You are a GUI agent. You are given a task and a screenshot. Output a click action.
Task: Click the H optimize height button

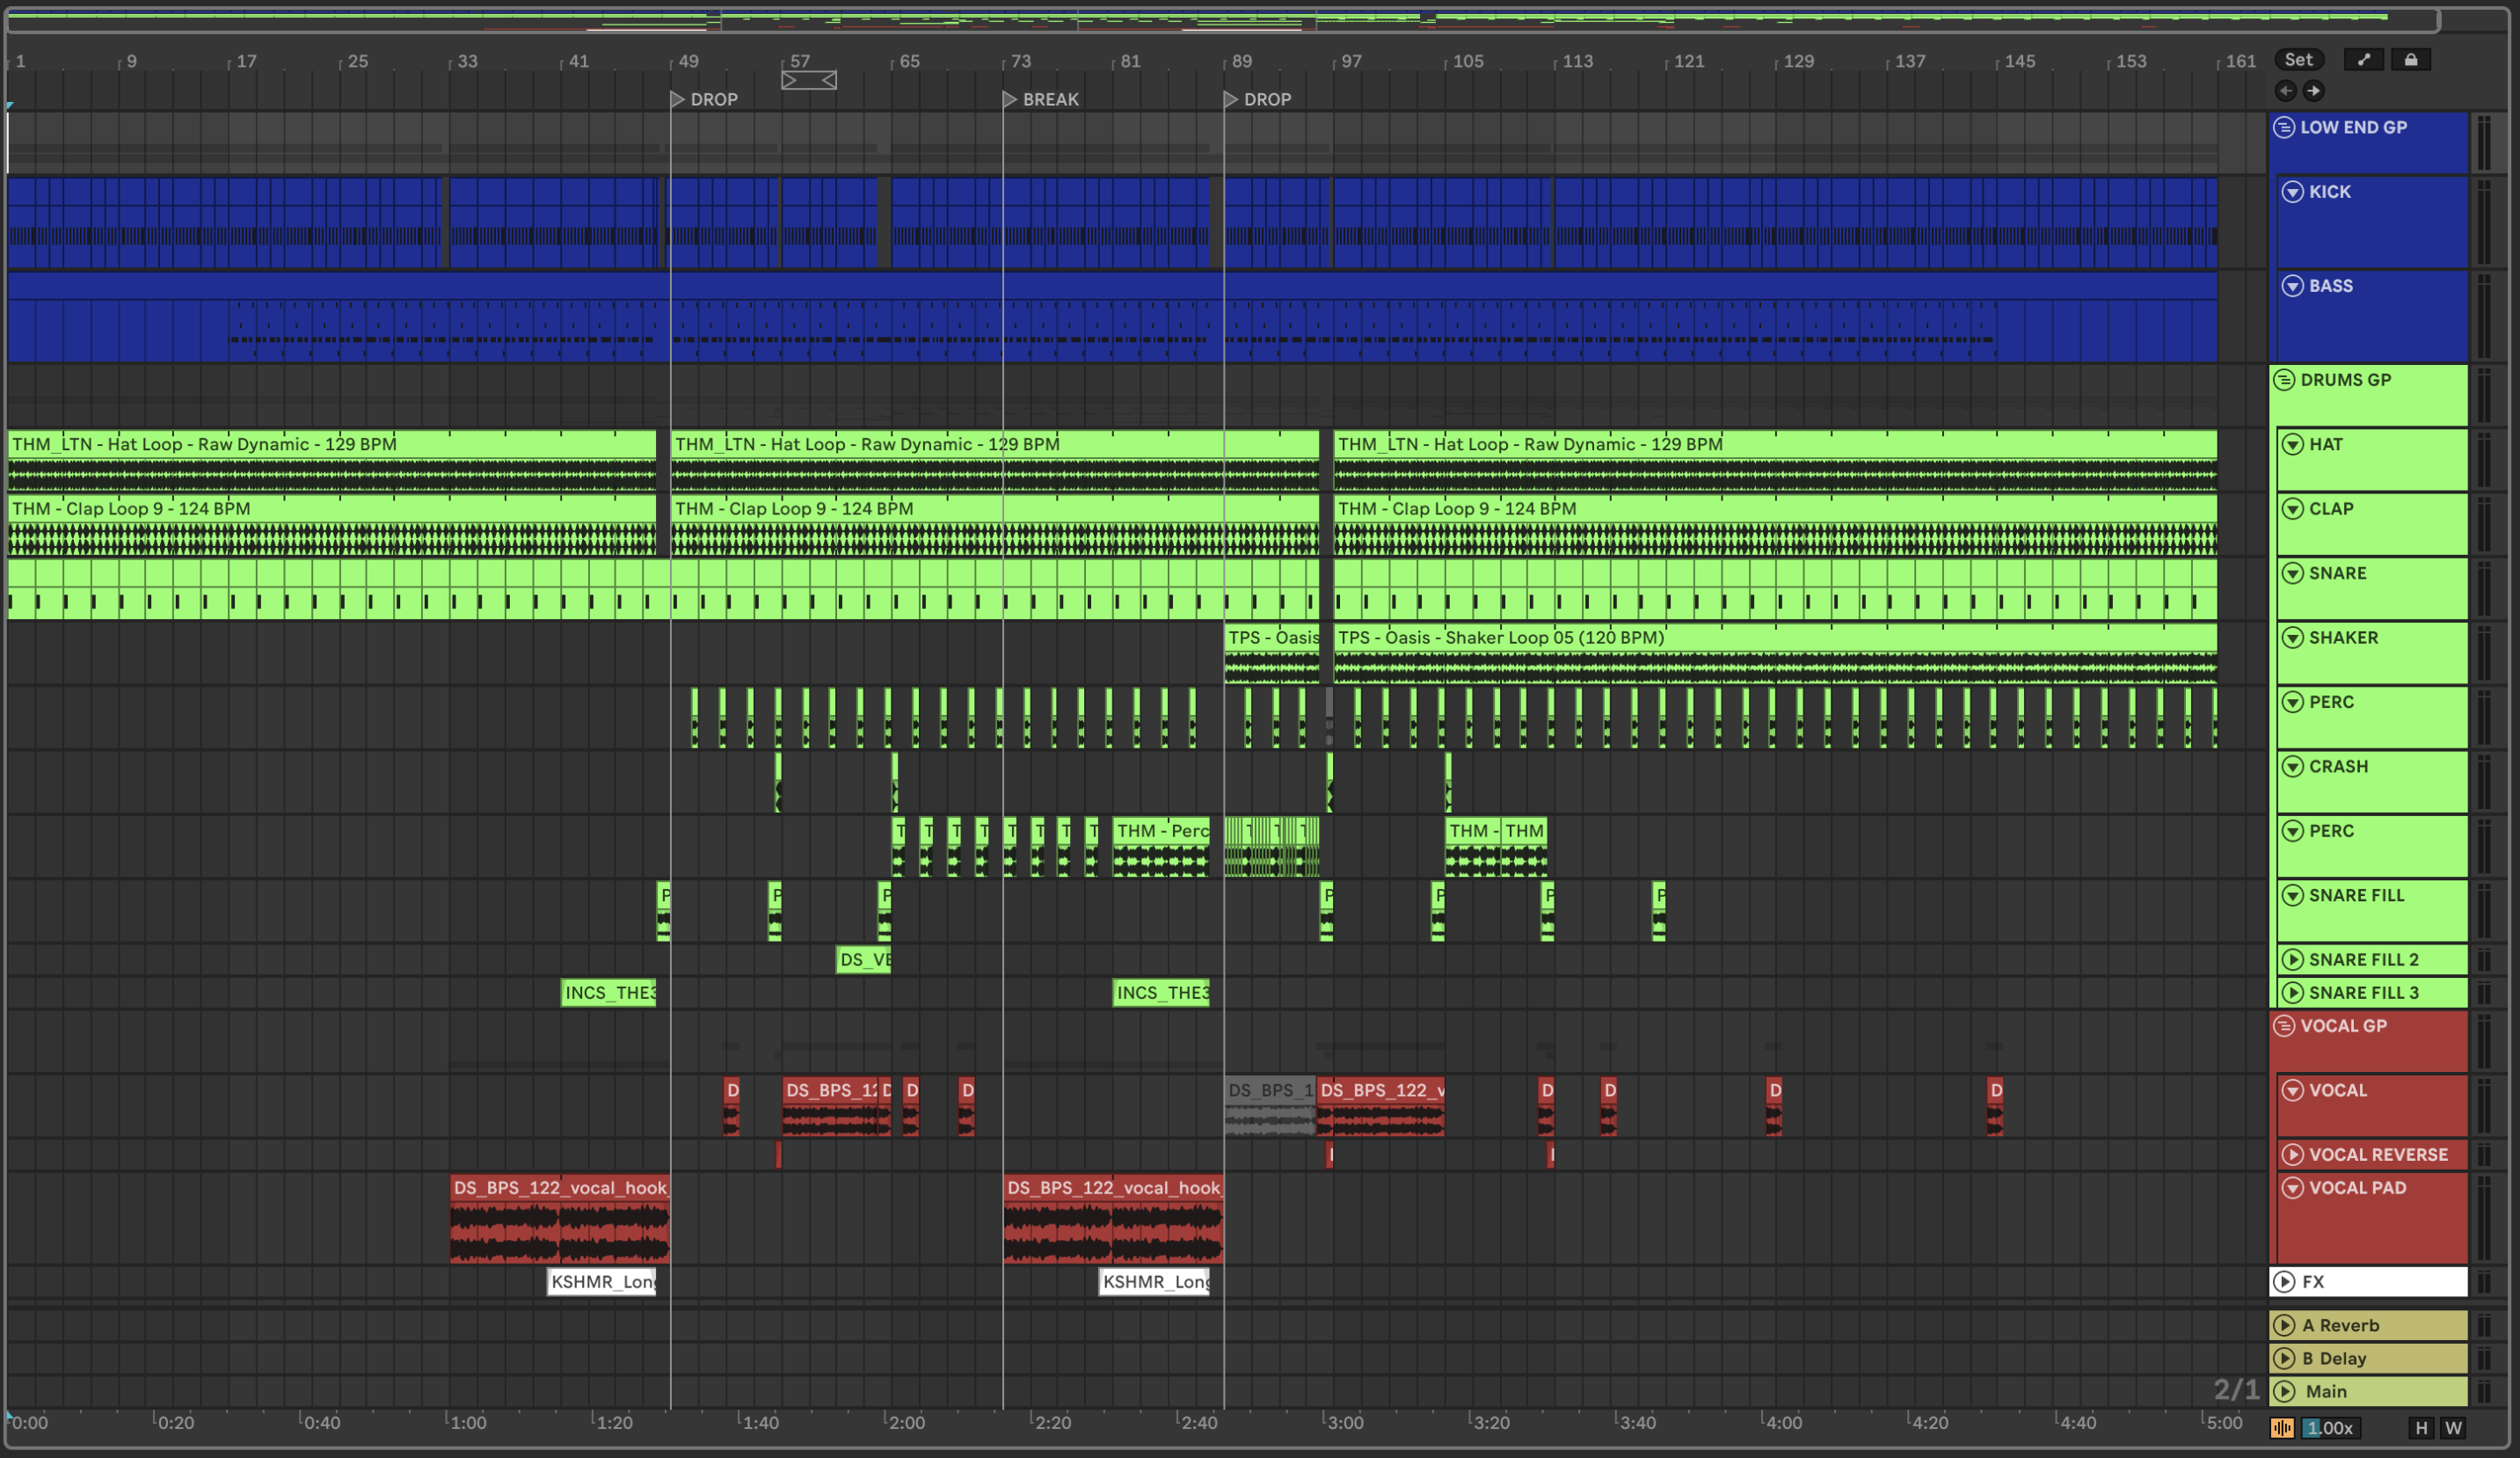point(2421,1428)
